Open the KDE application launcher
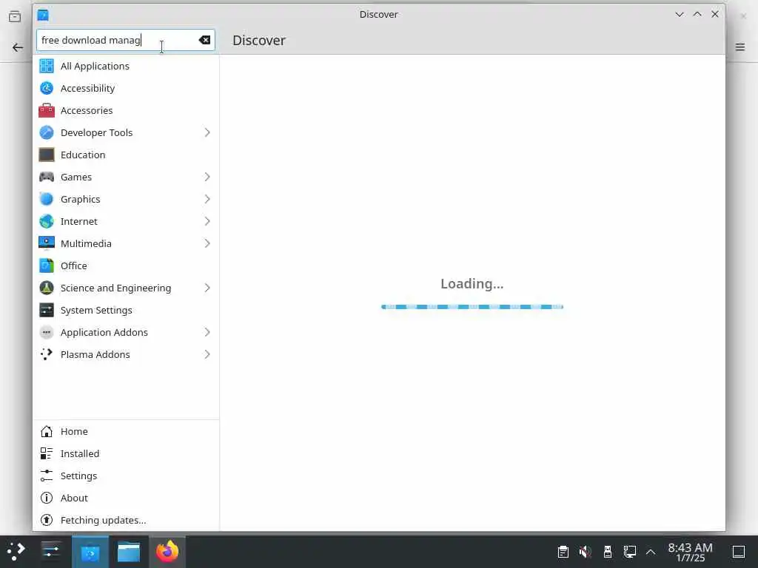 point(16,552)
